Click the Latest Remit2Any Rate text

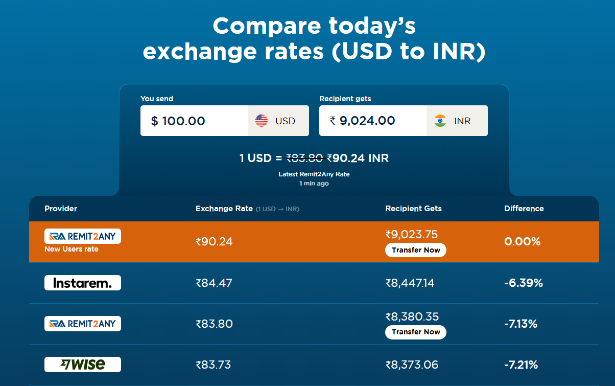tap(314, 174)
